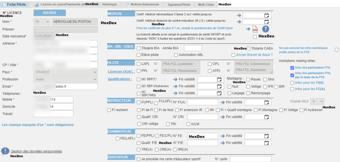Open the Multi-Clubs tab
The image size is (340, 162).
tap(206, 5)
